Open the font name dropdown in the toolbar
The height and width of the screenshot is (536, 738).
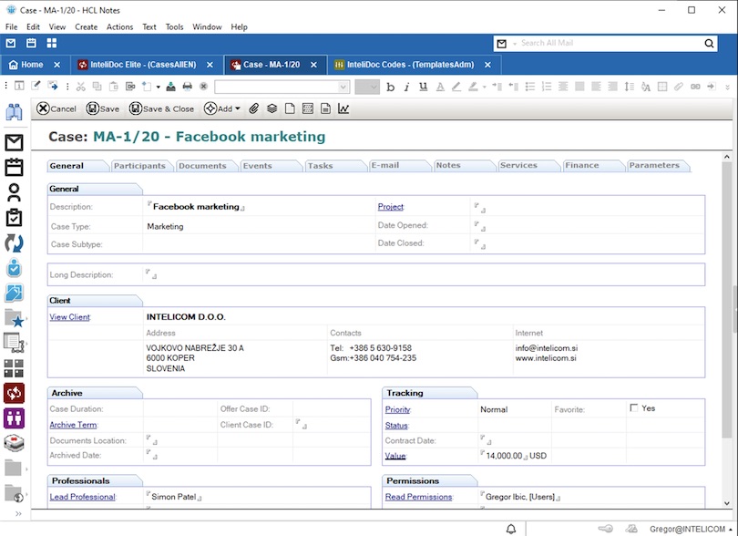click(x=343, y=87)
